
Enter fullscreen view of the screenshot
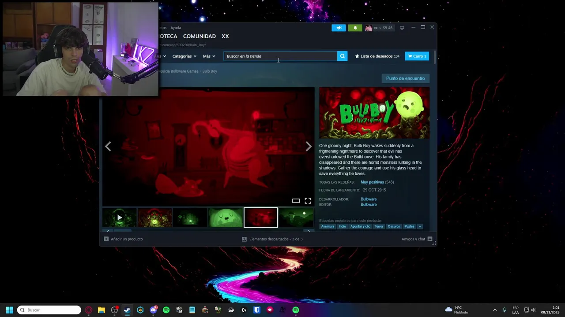(308, 201)
